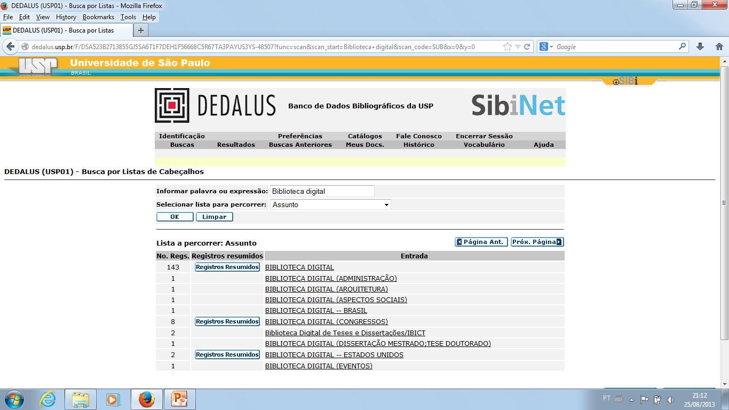Click the SibiNet logo
Image resolution: width=729 pixels, height=410 pixels.
[x=518, y=105]
